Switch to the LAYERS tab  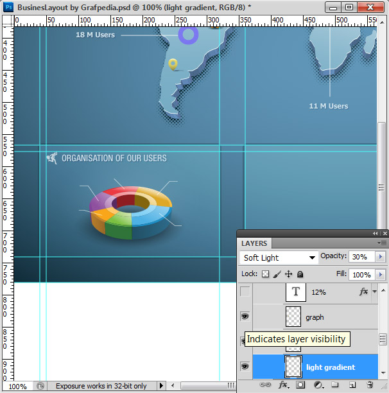coord(254,243)
